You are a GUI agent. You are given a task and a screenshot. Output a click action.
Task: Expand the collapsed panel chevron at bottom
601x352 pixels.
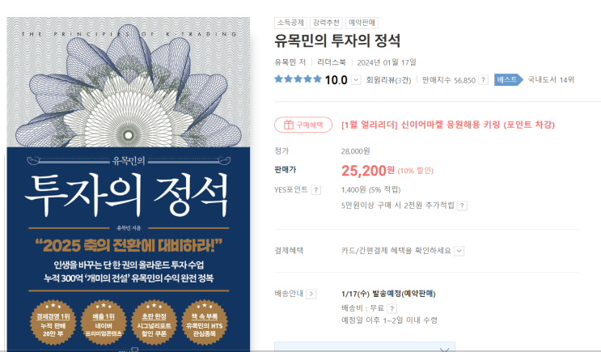[x=444, y=350]
